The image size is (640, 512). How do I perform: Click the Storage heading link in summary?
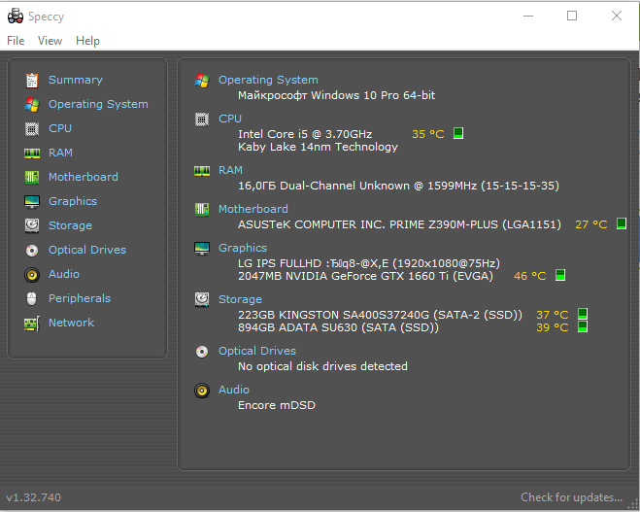coord(240,299)
